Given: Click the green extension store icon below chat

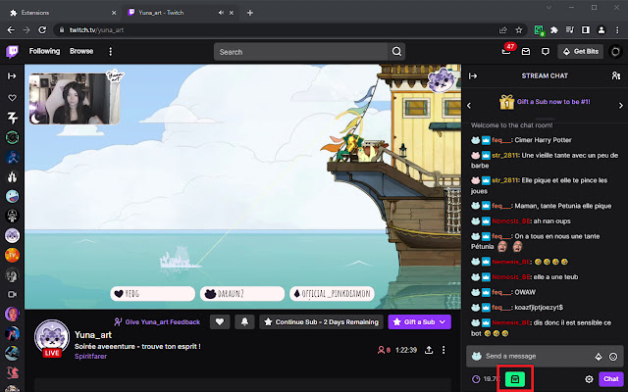Looking at the screenshot, I should click(x=514, y=379).
